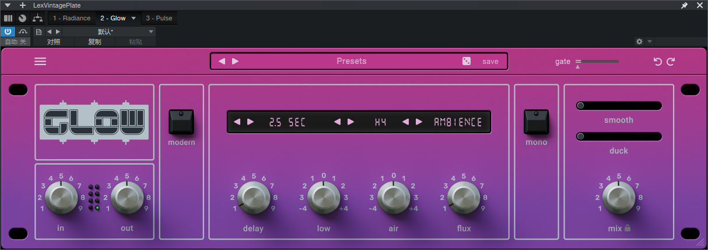This screenshot has width=708, height=250.
Task: Click the 复制 copy button
Action: [x=94, y=42]
